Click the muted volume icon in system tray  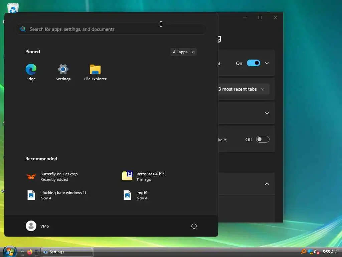pyautogui.click(x=317, y=252)
